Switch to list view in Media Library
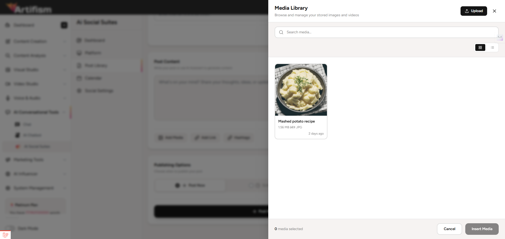The width and height of the screenshot is (505, 239). coord(492,47)
